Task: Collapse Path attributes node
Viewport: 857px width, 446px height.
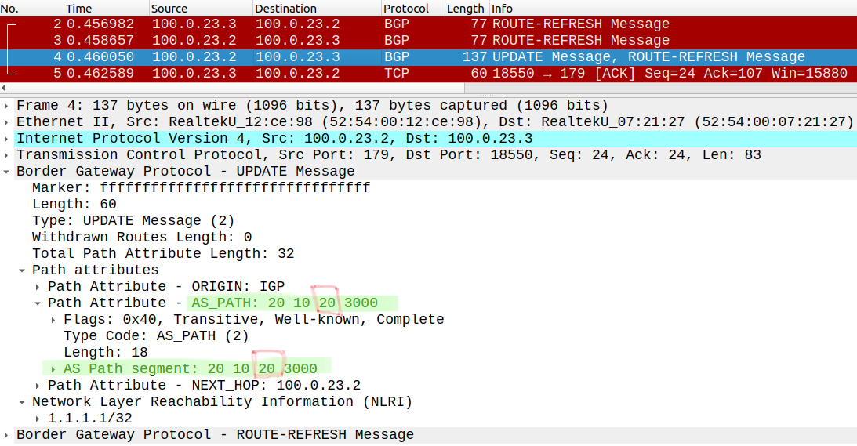Action: tap(22, 270)
